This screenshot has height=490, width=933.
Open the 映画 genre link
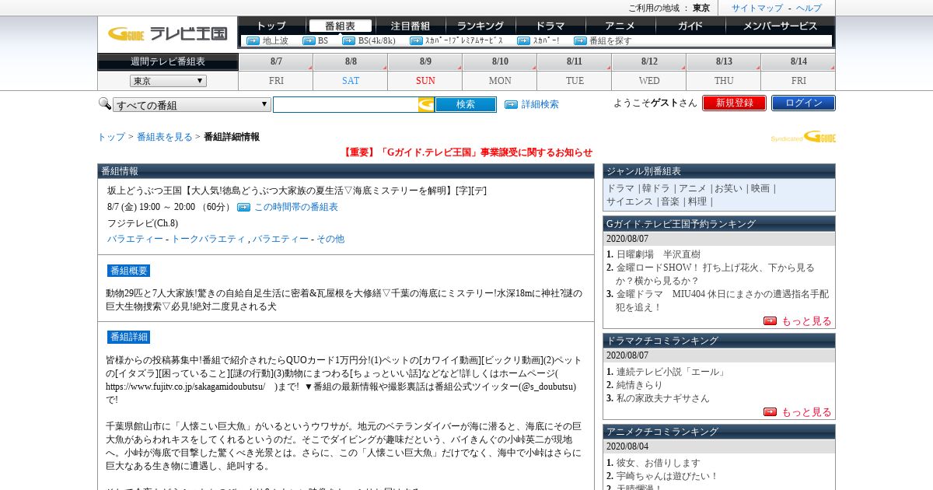[760, 188]
